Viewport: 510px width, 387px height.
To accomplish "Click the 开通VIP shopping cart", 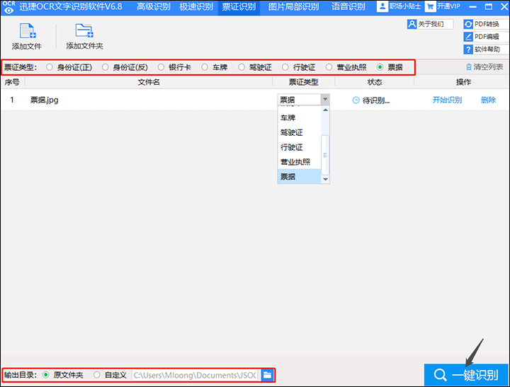I will click(x=430, y=6).
